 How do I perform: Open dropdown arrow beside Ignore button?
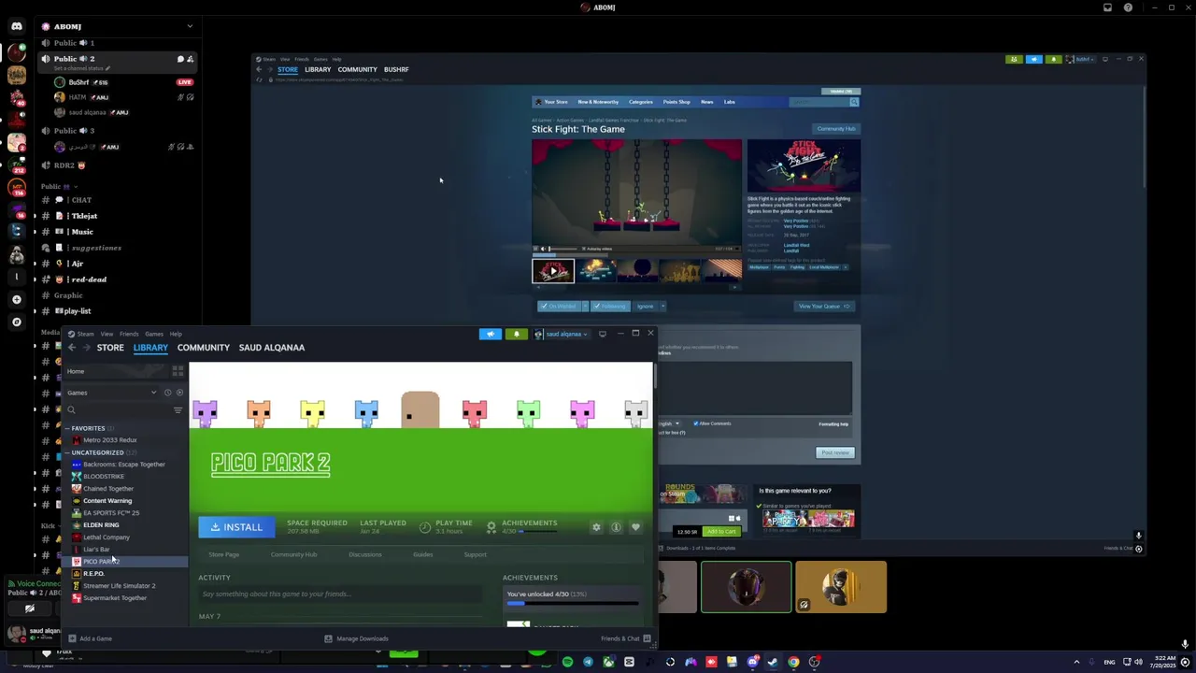[662, 306]
